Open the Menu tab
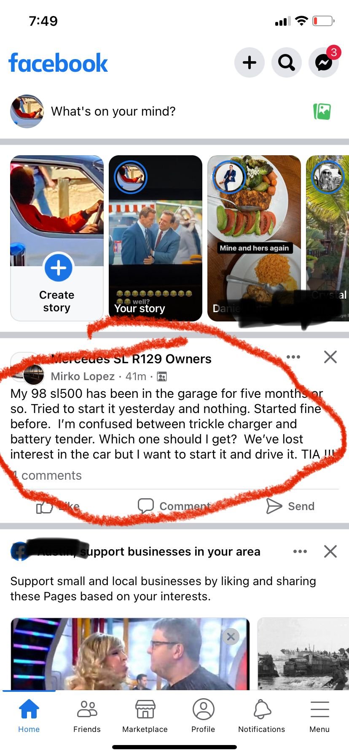349x756 pixels. pyautogui.click(x=319, y=716)
